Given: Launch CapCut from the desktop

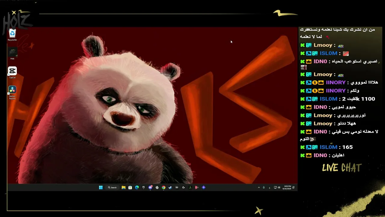Looking at the screenshot, I should 12,73.
